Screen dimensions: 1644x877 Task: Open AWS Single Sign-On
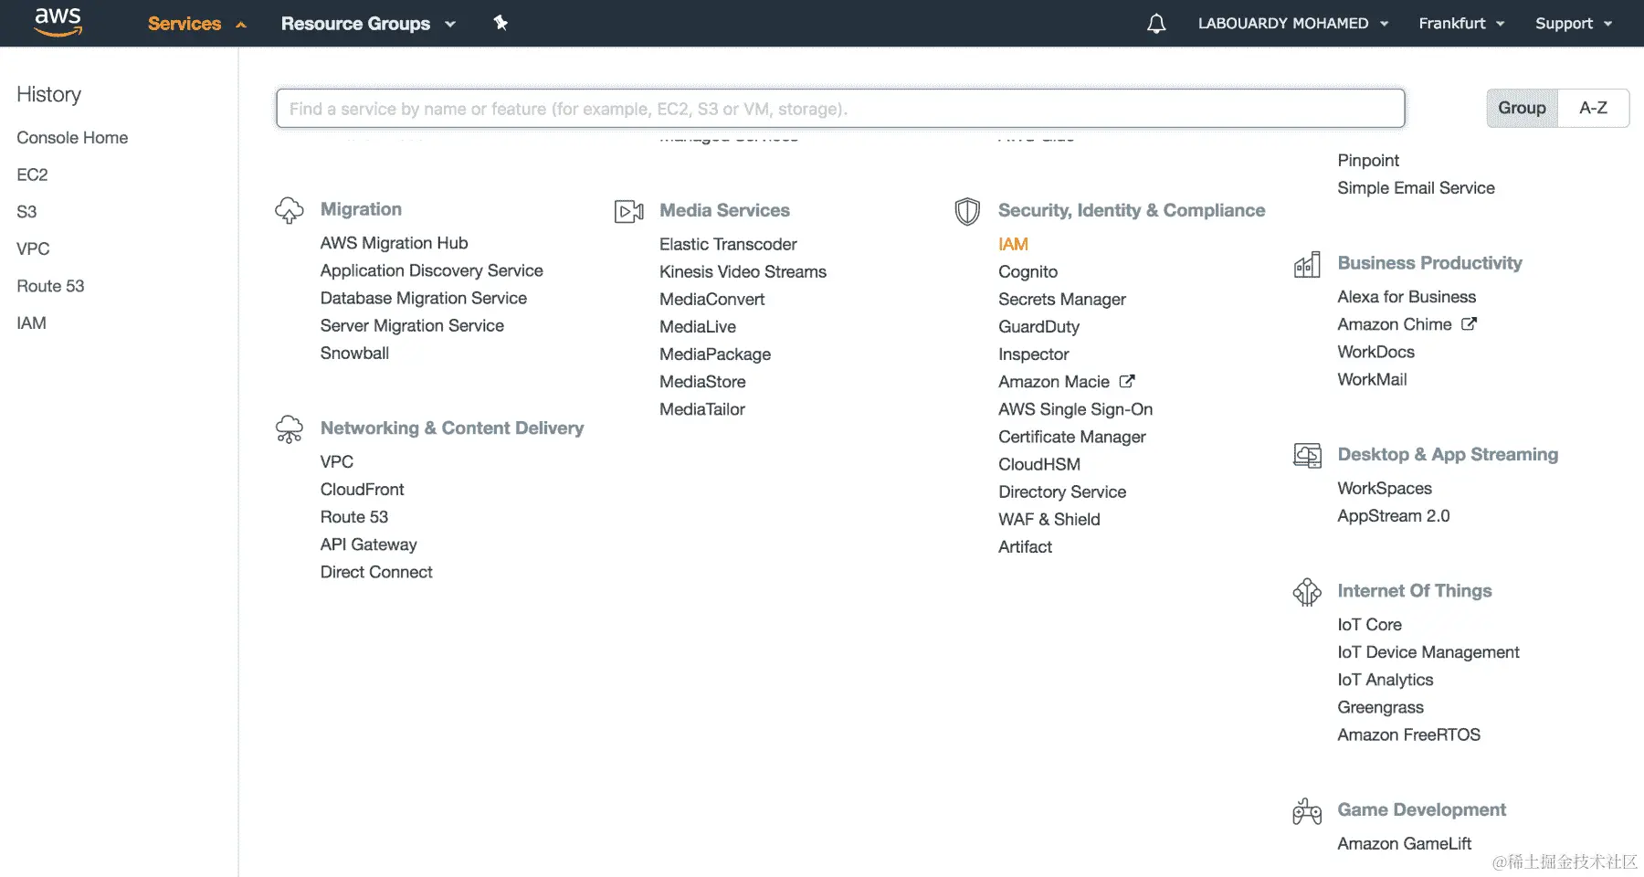click(x=1075, y=409)
